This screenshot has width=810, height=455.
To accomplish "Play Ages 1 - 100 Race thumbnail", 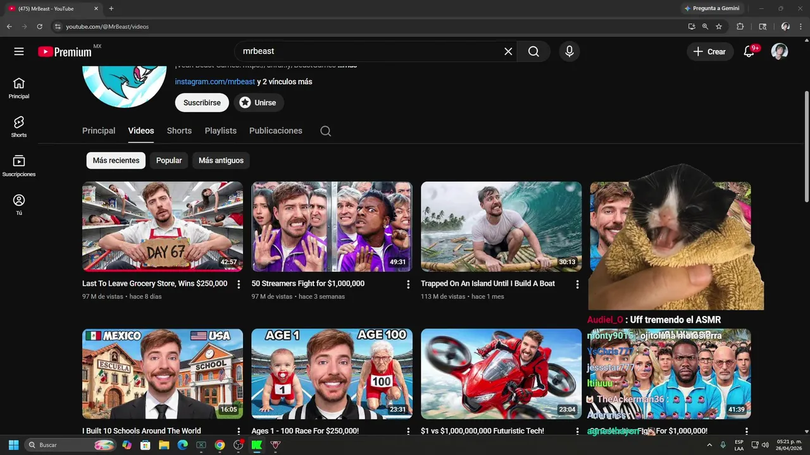I will tap(332, 373).
